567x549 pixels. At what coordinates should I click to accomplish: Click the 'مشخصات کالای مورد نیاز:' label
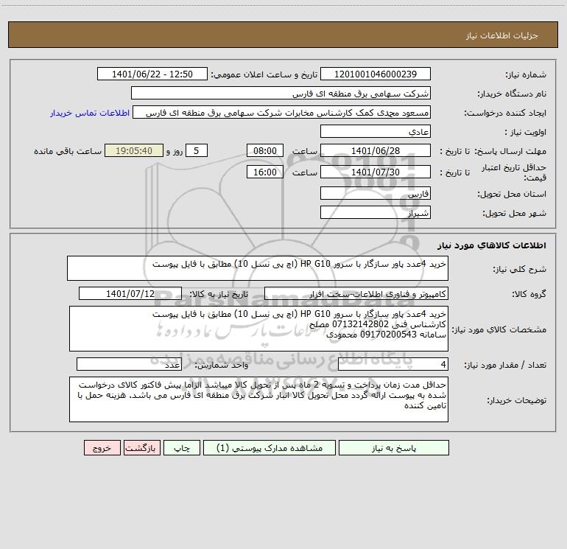pos(499,329)
